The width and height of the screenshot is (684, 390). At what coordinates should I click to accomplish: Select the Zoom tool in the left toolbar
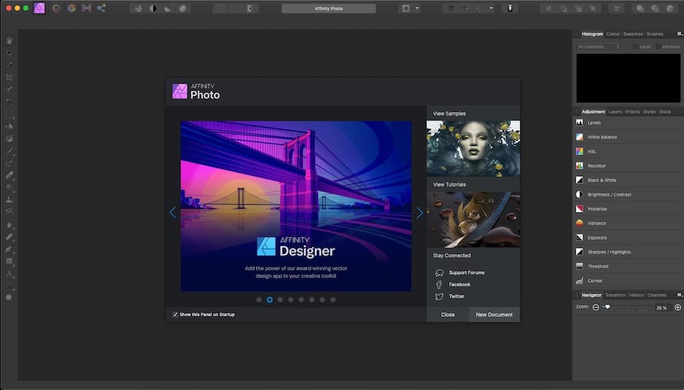click(9, 298)
